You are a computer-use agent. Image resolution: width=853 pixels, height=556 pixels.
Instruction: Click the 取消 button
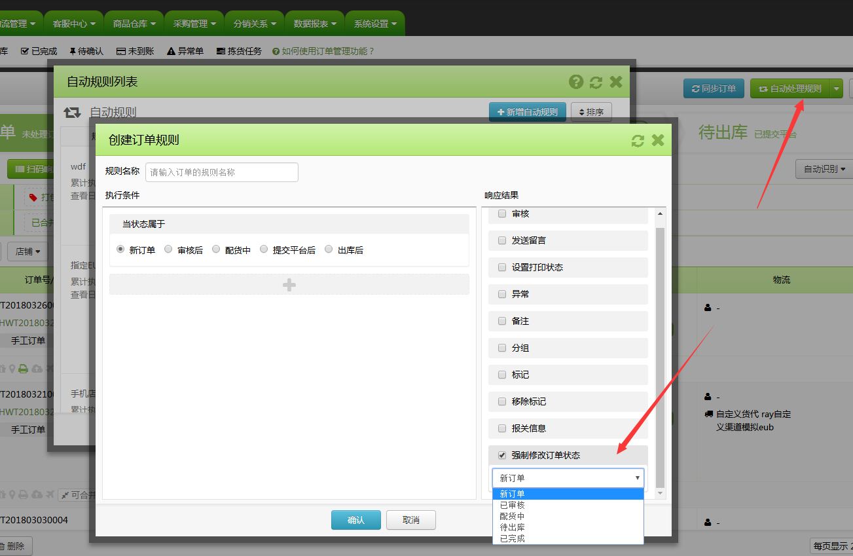[x=411, y=520]
